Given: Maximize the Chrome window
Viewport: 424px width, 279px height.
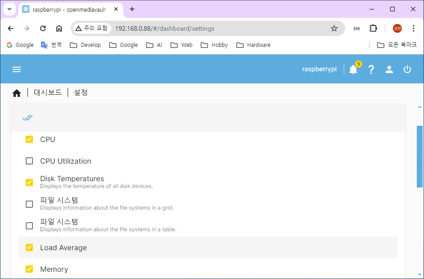Looking at the screenshot, I should (392, 9).
